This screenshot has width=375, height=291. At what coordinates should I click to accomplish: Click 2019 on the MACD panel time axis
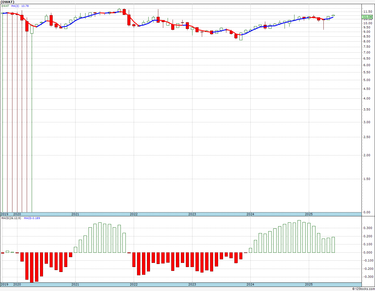(4, 284)
